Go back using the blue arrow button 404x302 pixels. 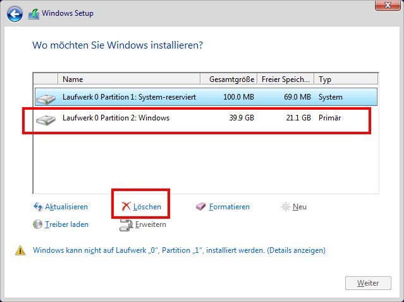click(x=15, y=14)
